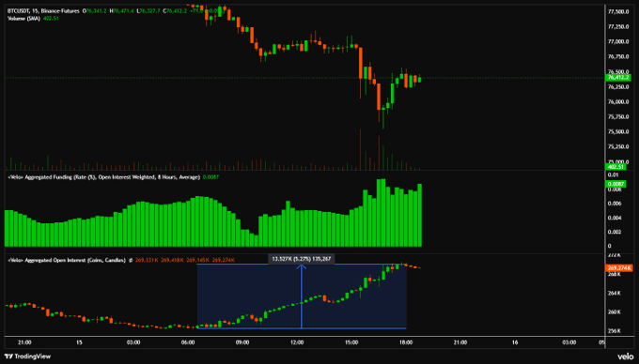Click the 0.002 funding axis label
Screen dimensions: 639x364
[615, 233]
